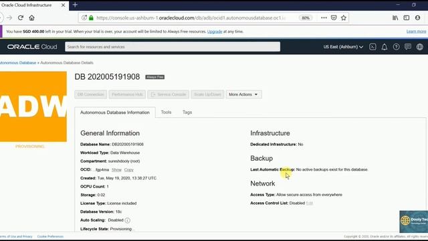This screenshot has width=428, height=241.
Task: Click the Oracle Cloud logo
Action: click(32, 47)
